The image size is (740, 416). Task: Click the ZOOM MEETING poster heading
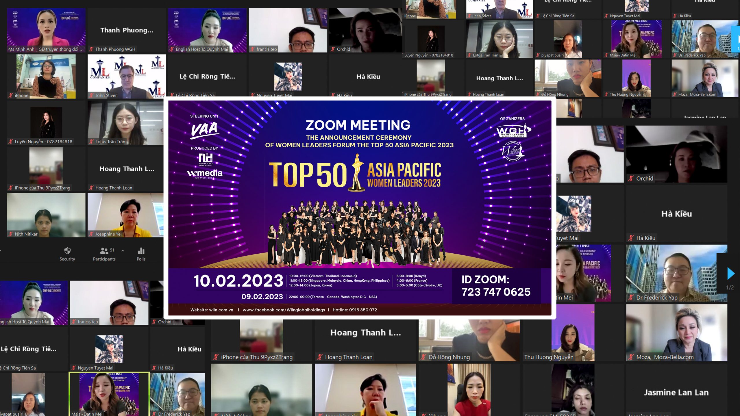358,125
